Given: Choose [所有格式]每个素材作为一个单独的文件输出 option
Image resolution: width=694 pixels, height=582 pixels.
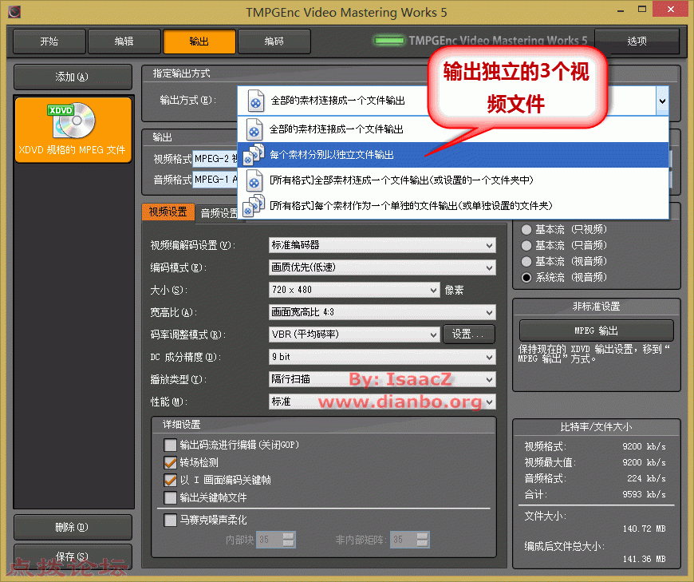Looking at the screenshot, I should pyautogui.click(x=453, y=206).
